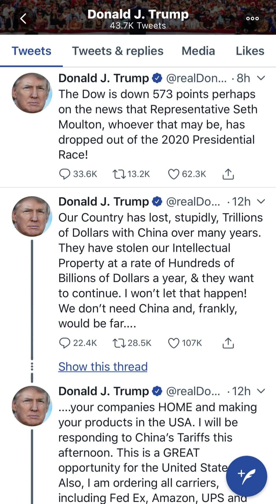Reply to the China Trillions tweet
This screenshot has height=504, width=276.
coord(65,343)
